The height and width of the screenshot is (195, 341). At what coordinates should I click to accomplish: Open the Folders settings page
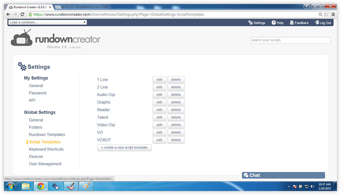coord(35,127)
